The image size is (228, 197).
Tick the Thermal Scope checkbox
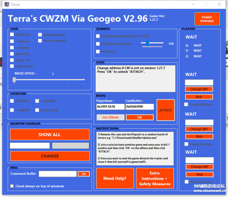(40, 35)
